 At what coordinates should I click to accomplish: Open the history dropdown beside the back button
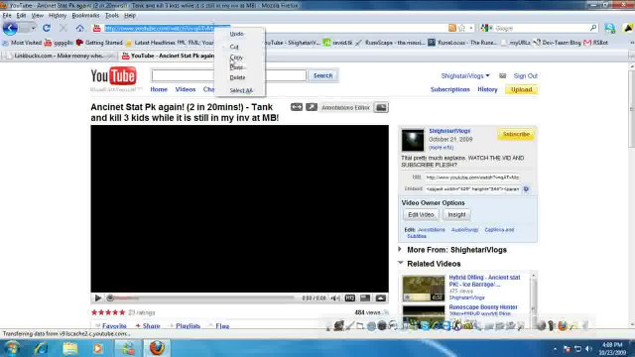33,28
